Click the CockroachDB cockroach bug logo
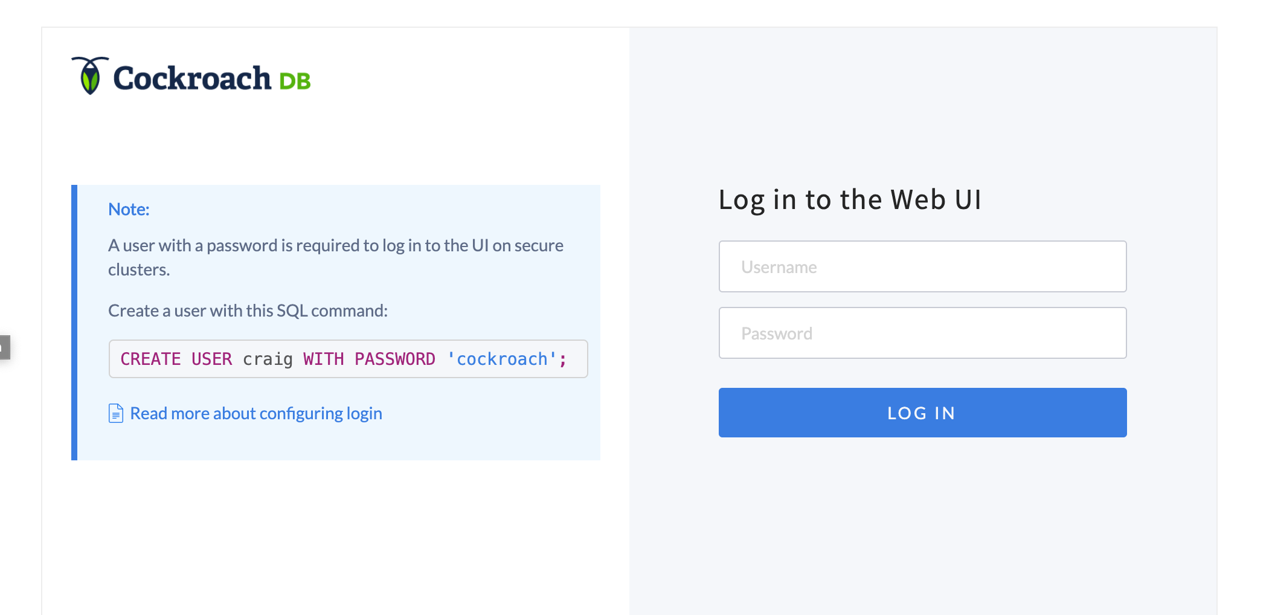Screen dimensions: 1272x615 [x=91, y=77]
